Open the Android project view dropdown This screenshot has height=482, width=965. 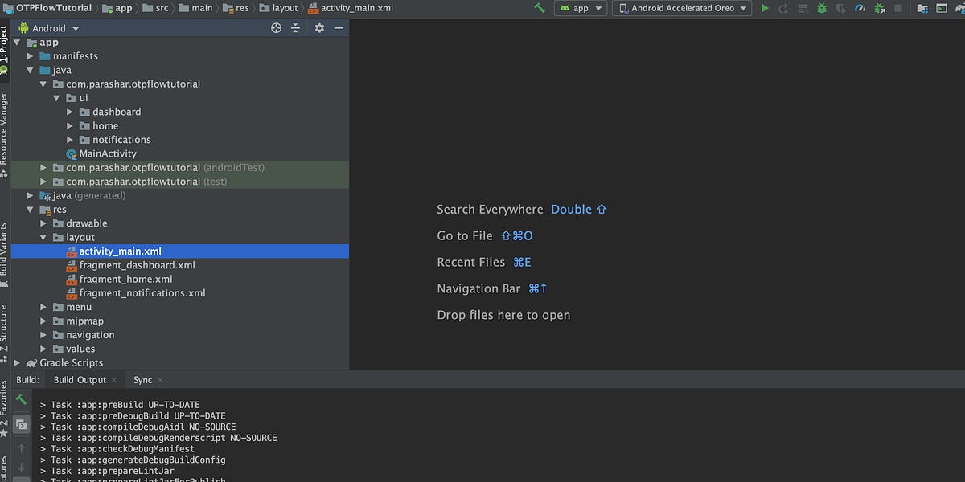48,27
